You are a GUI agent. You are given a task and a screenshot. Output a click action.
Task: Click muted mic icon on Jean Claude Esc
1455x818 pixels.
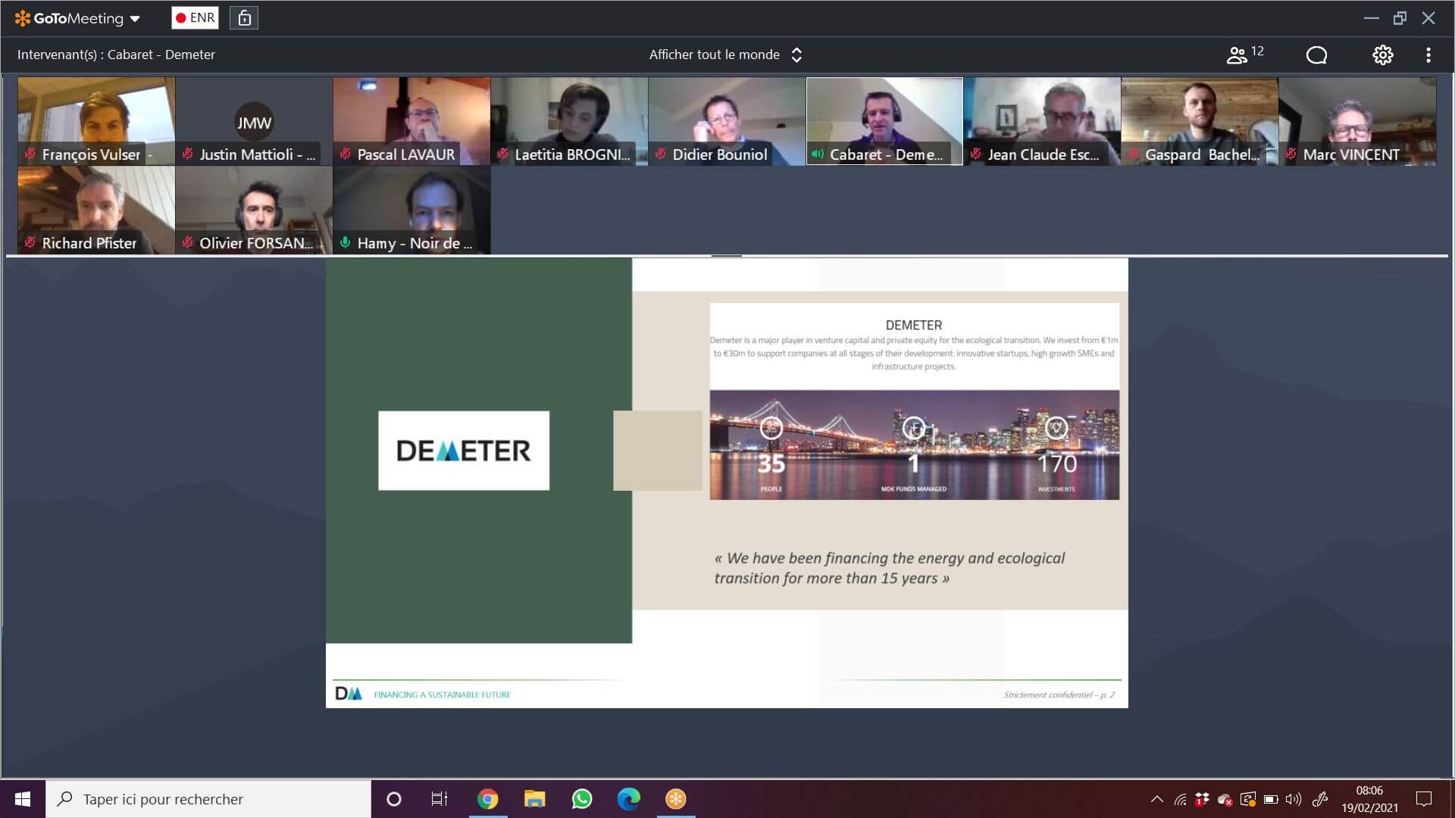pyautogui.click(x=976, y=155)
